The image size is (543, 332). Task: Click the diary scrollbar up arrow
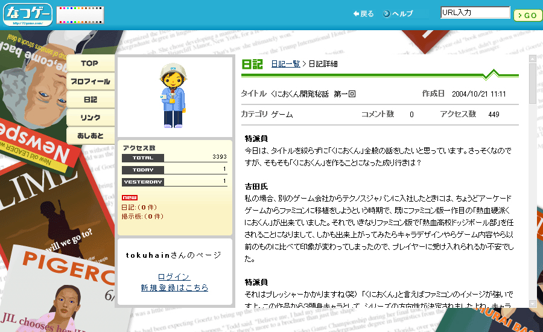click(532, 59)
